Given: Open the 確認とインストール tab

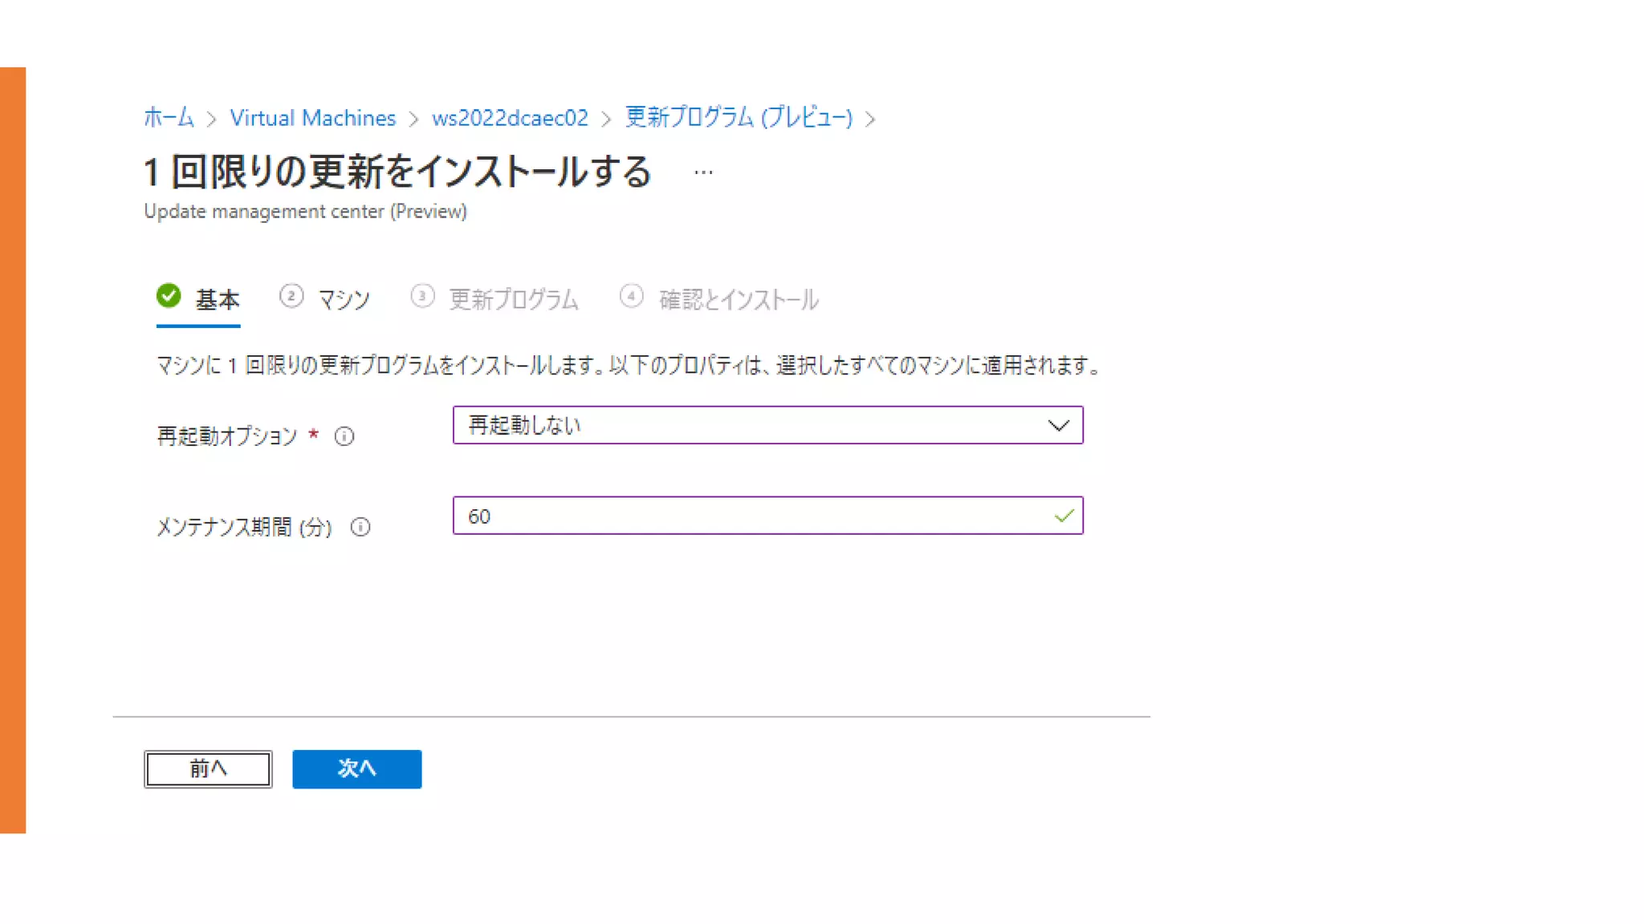Looking at the screenshot, I should click(x=739, y=300).
